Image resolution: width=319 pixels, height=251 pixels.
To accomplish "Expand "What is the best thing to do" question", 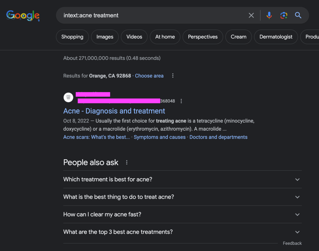I will (x=297, y=197).
